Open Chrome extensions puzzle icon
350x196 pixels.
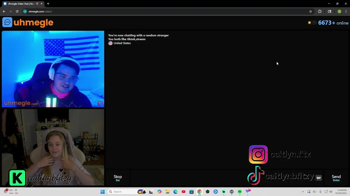tap(320, 11)
